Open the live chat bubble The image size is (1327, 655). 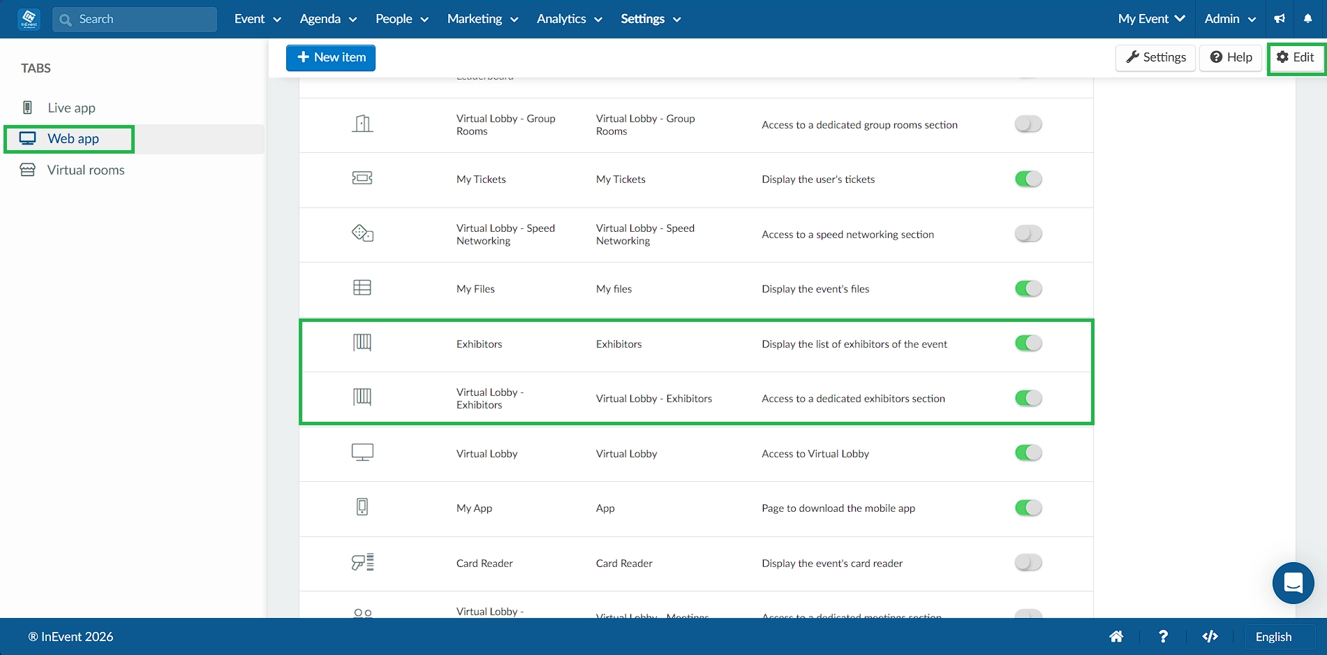pos(1293,582)
